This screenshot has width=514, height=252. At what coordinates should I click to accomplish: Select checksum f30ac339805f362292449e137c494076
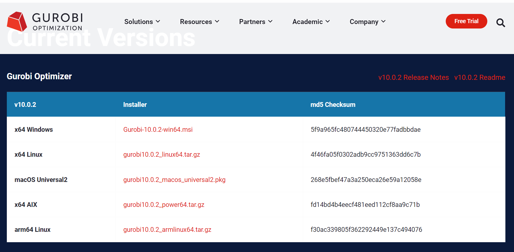coord(366,229)
